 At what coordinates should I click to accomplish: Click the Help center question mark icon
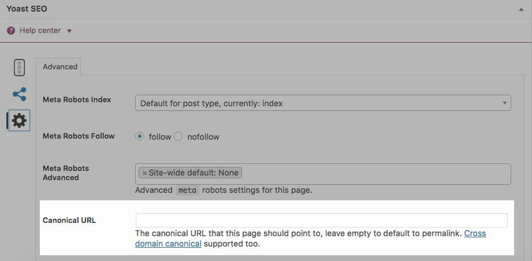pos(11,31)
